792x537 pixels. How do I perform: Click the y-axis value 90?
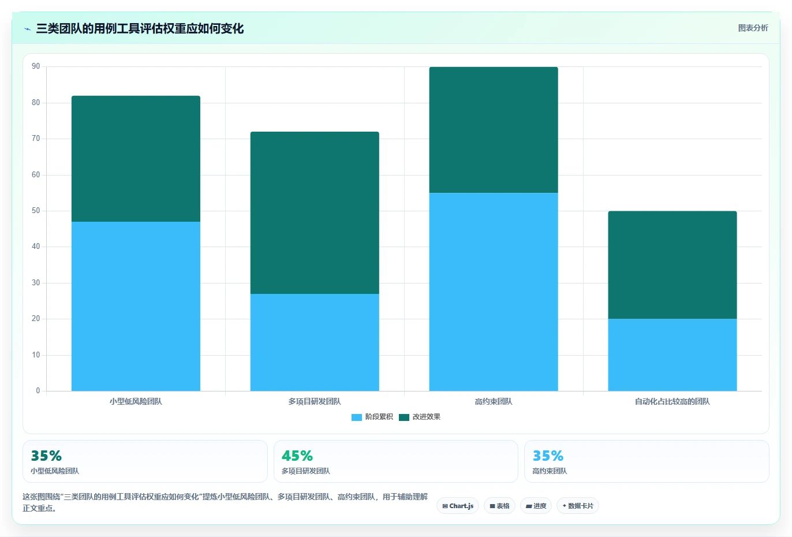(36, 66)
